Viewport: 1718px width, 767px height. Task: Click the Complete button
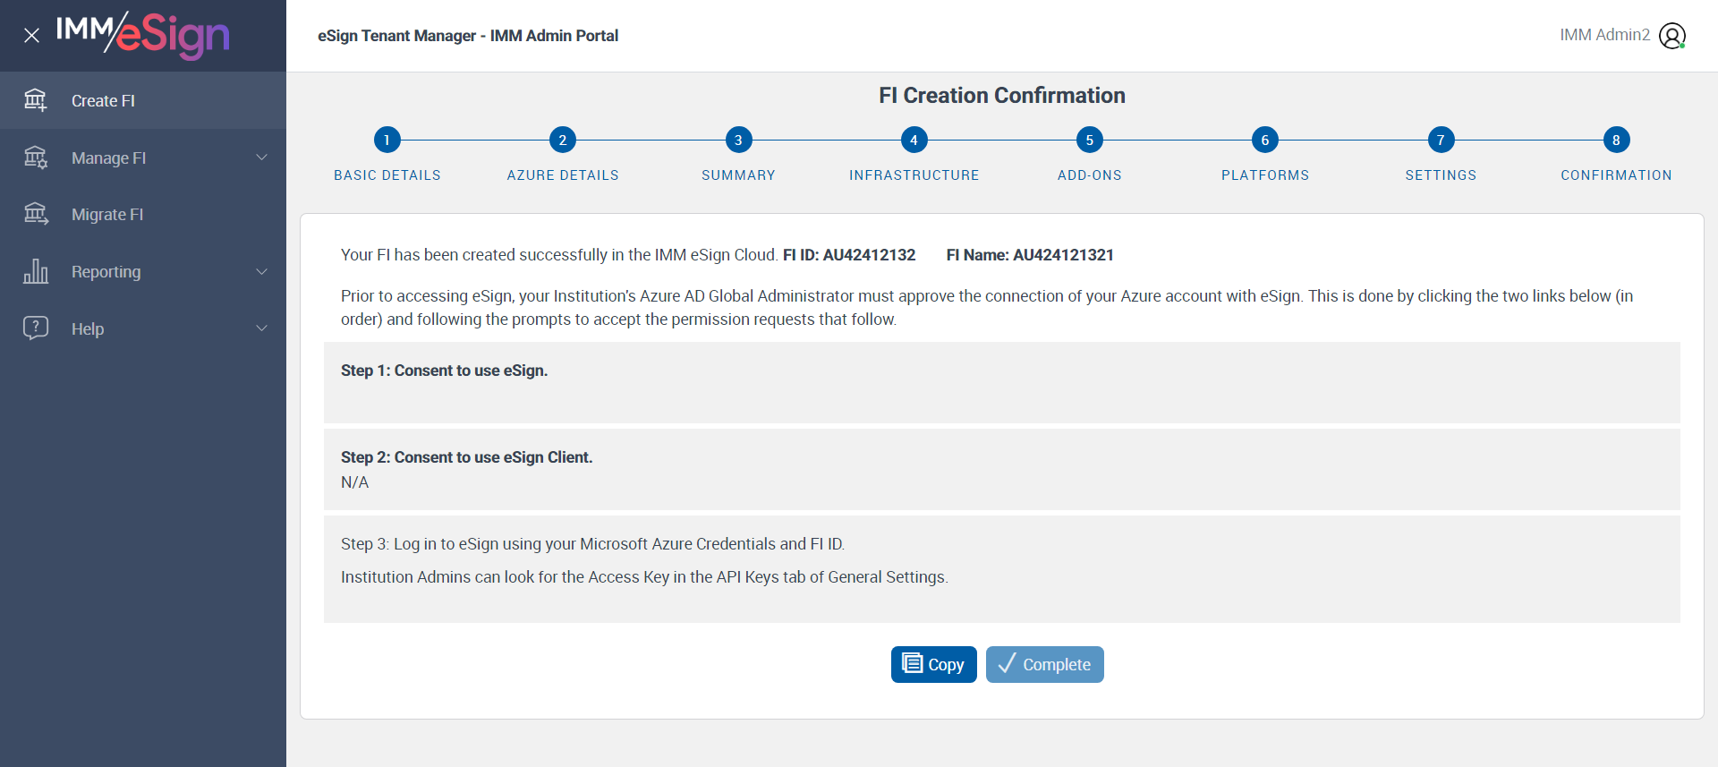point(1044,664)
